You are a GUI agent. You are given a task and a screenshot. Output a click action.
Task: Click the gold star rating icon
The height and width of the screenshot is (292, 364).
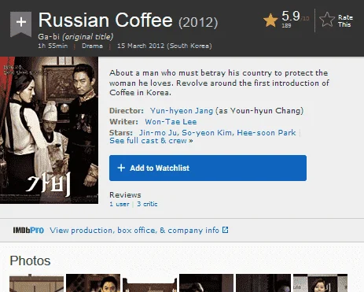[x=270, y=20]
